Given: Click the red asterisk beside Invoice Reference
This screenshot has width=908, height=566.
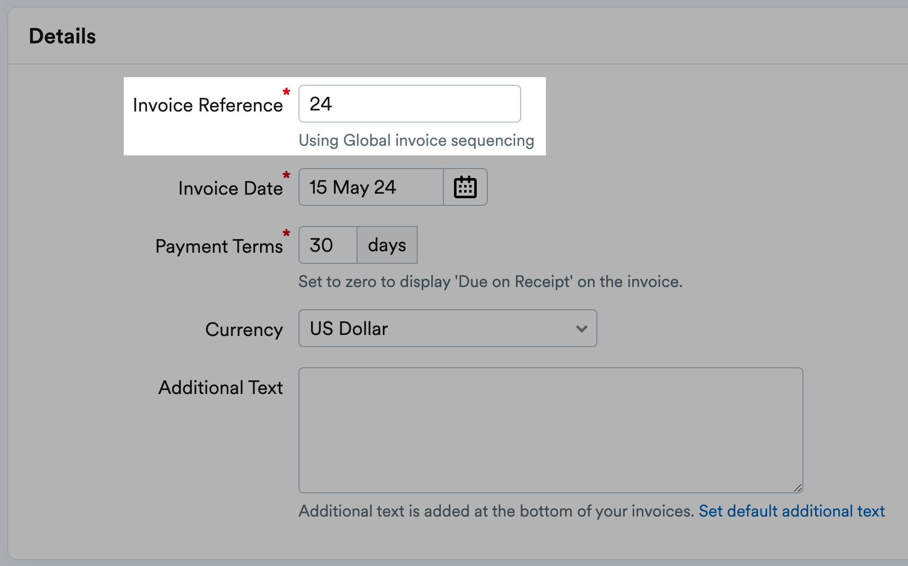Looking at the screenshot, I should 286,92.
